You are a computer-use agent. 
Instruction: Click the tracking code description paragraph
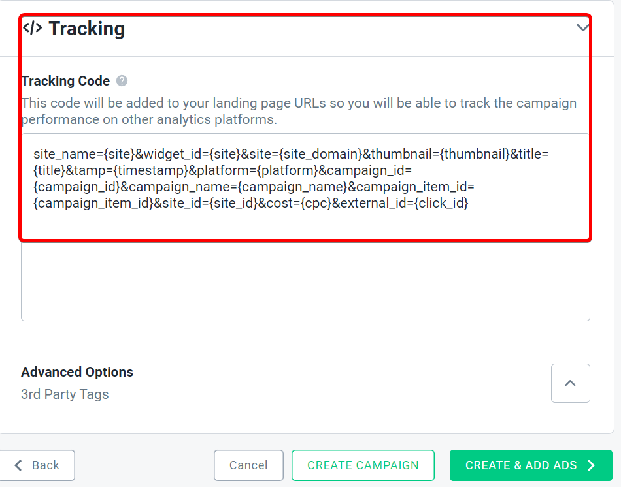[299, 111]
